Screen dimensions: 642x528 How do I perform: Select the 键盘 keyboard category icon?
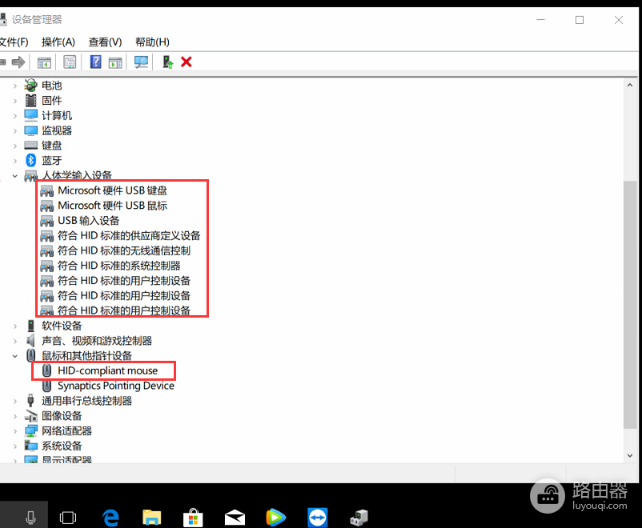tap(30, 146)
